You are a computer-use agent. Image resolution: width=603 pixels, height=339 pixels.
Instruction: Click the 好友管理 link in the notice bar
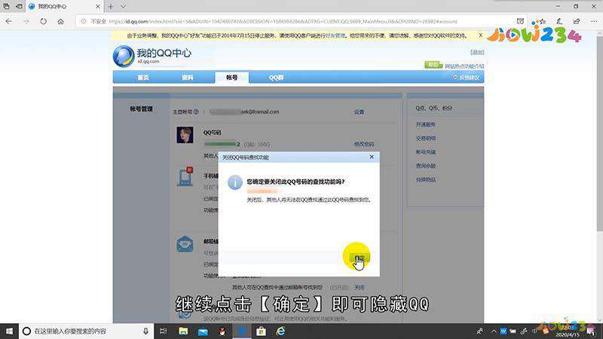(x=335, y=35)
